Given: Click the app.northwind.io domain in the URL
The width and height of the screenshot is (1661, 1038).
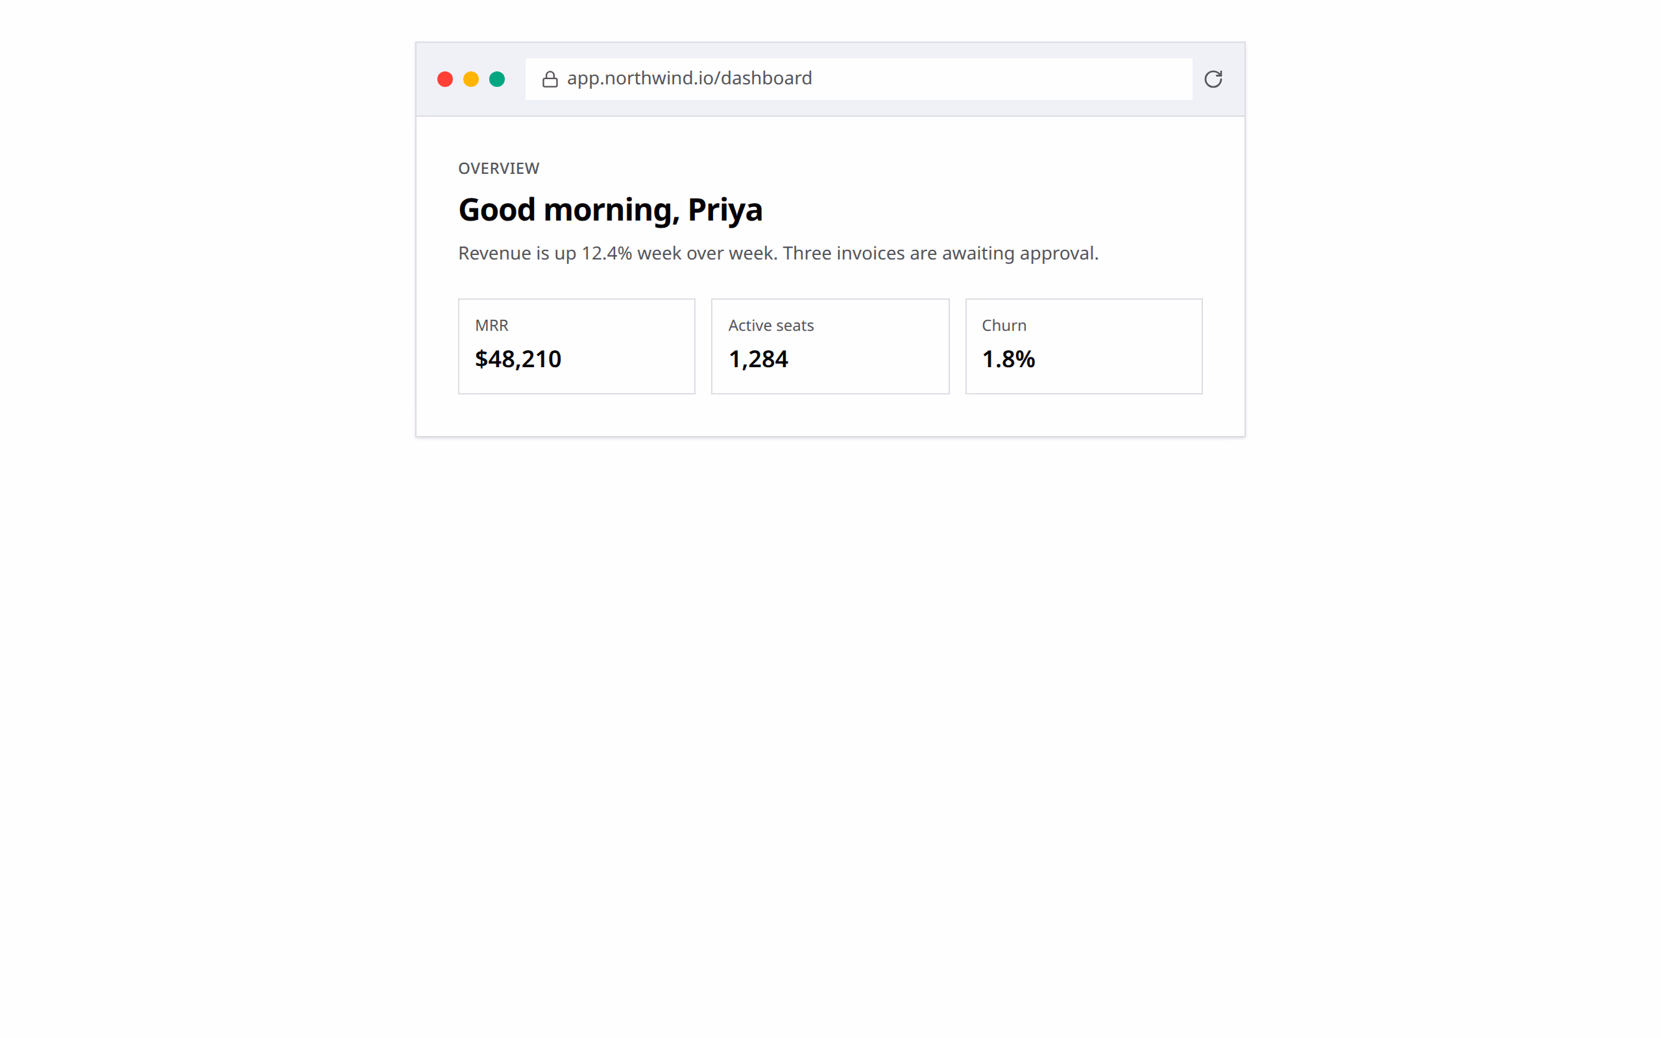Looking at the screenshot, I should click(638, 79).
